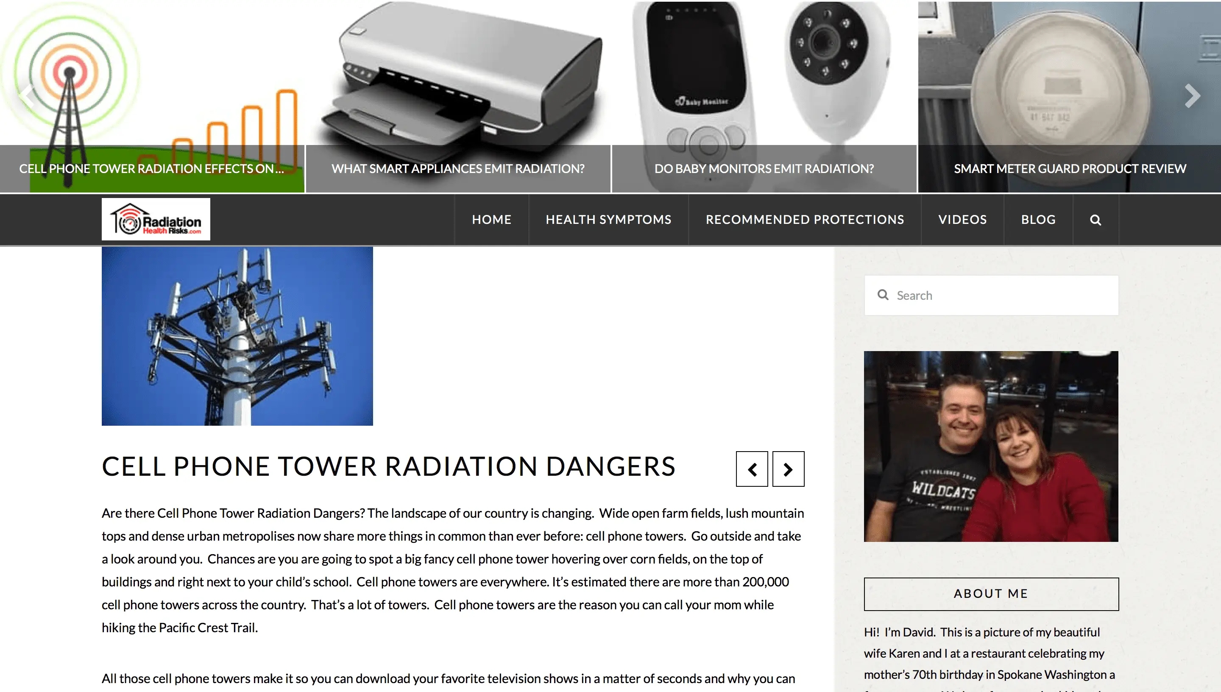Go to previous post arrow button

click(752, 469)
